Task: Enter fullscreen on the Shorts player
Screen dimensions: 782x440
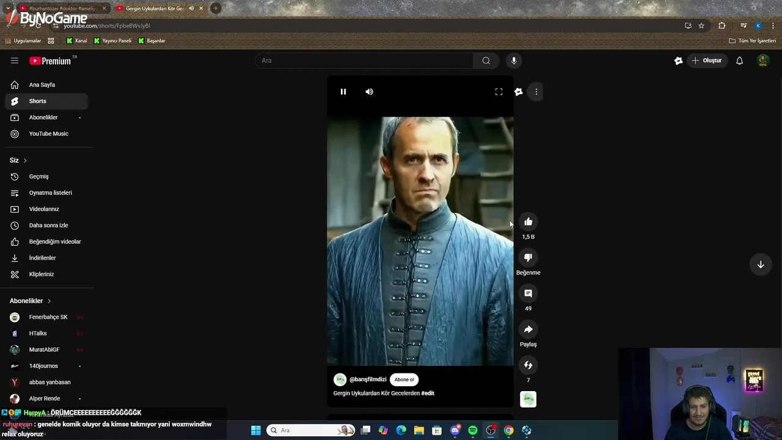Action: (499, 92)
